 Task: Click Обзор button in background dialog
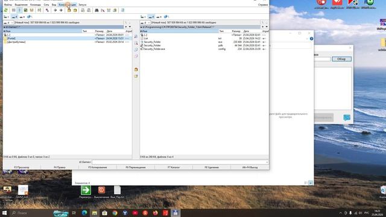[341, 59]
